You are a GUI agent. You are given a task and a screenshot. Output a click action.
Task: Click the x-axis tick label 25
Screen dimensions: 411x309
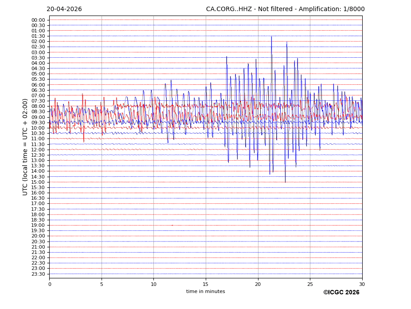pos(310,285)
